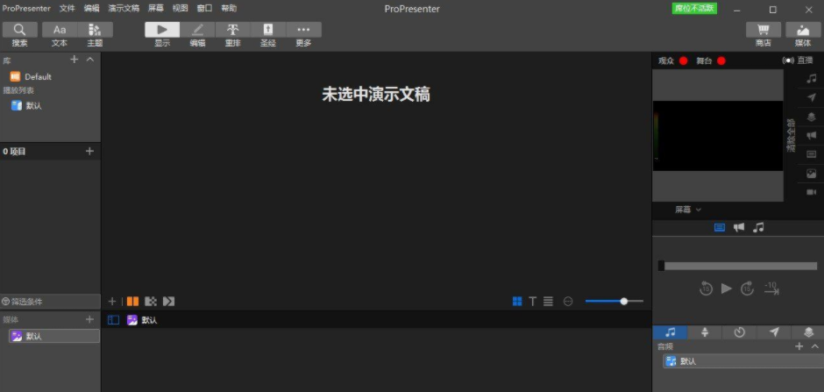This screenshot has width=824, height=392.
Task: Open the 文件 menu
Action: [67, 9]
